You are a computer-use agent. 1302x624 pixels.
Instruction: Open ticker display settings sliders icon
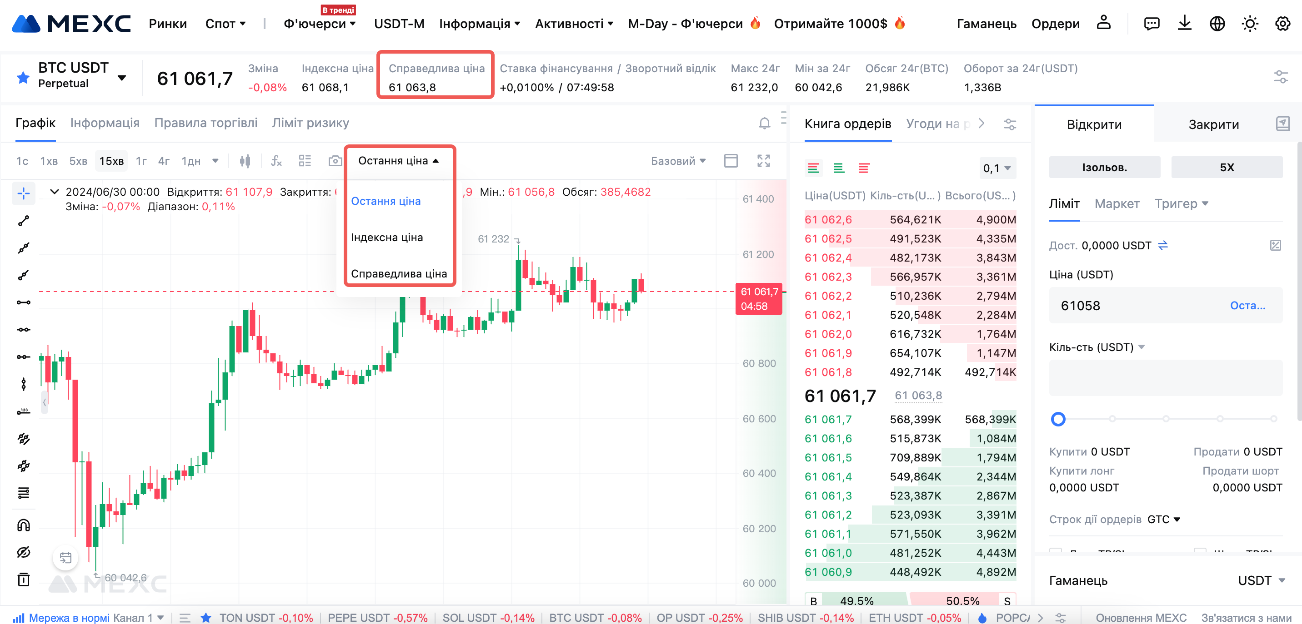(1280, 77)
